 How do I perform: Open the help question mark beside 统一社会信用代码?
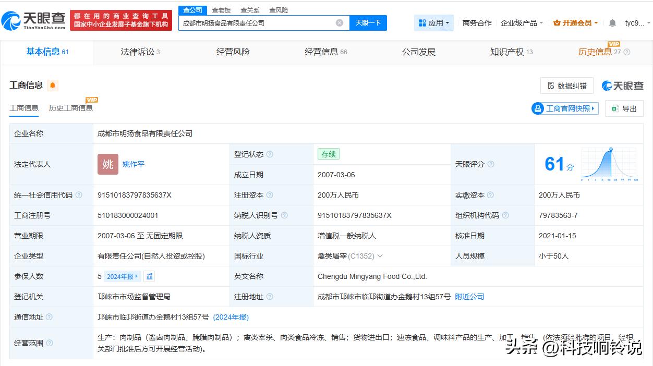click(78, 194)
